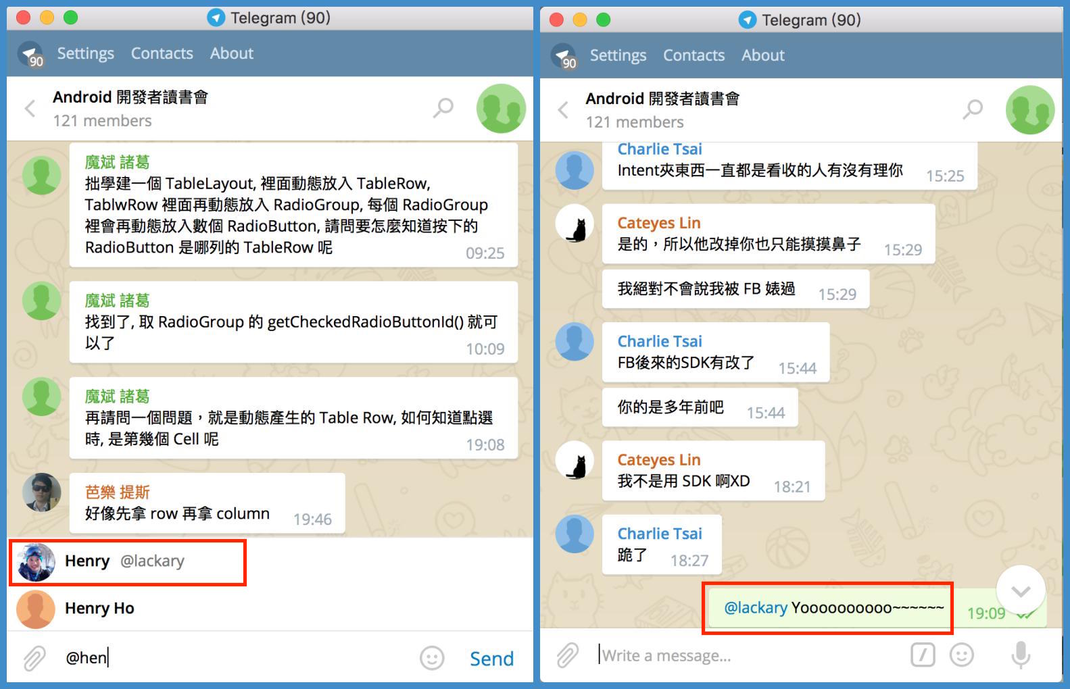The image size is (1070, 689).
Task: Click Telegram logo with 90 badge, left window
Action: (31, 54)
